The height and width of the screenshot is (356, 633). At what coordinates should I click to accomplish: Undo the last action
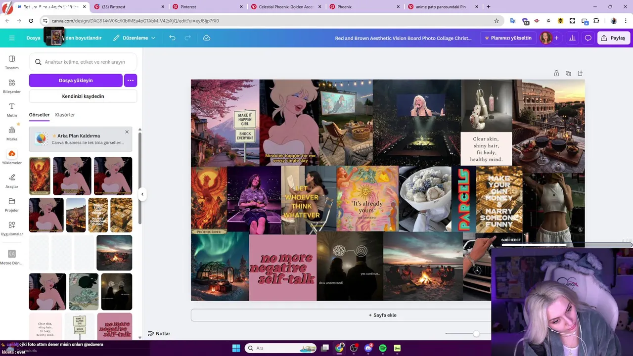[172, 38]
